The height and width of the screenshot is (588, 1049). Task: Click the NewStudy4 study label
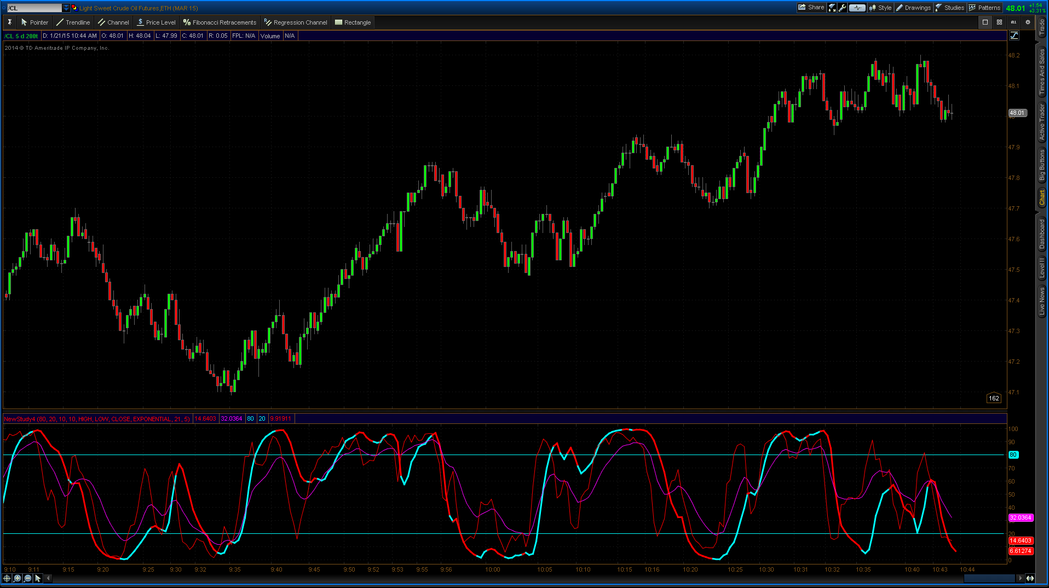point(97,419)
